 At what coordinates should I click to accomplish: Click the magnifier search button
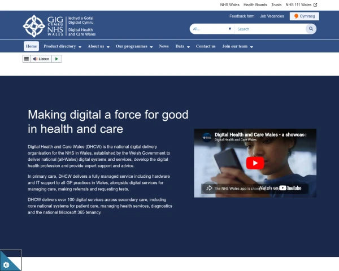(x=311, y=29)
